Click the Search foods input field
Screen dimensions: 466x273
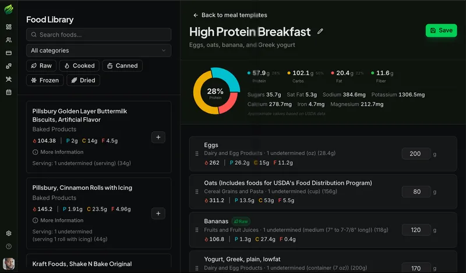[98, 35]
